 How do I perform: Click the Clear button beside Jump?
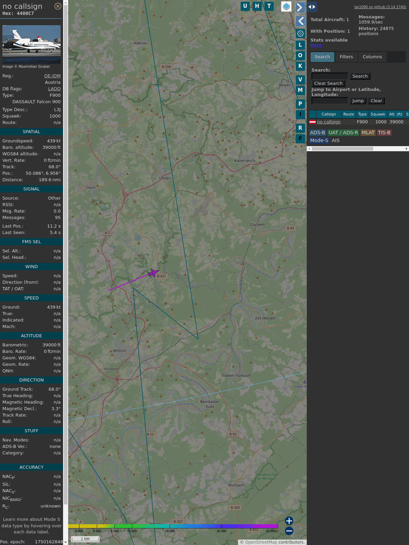(x=376, y=101)
